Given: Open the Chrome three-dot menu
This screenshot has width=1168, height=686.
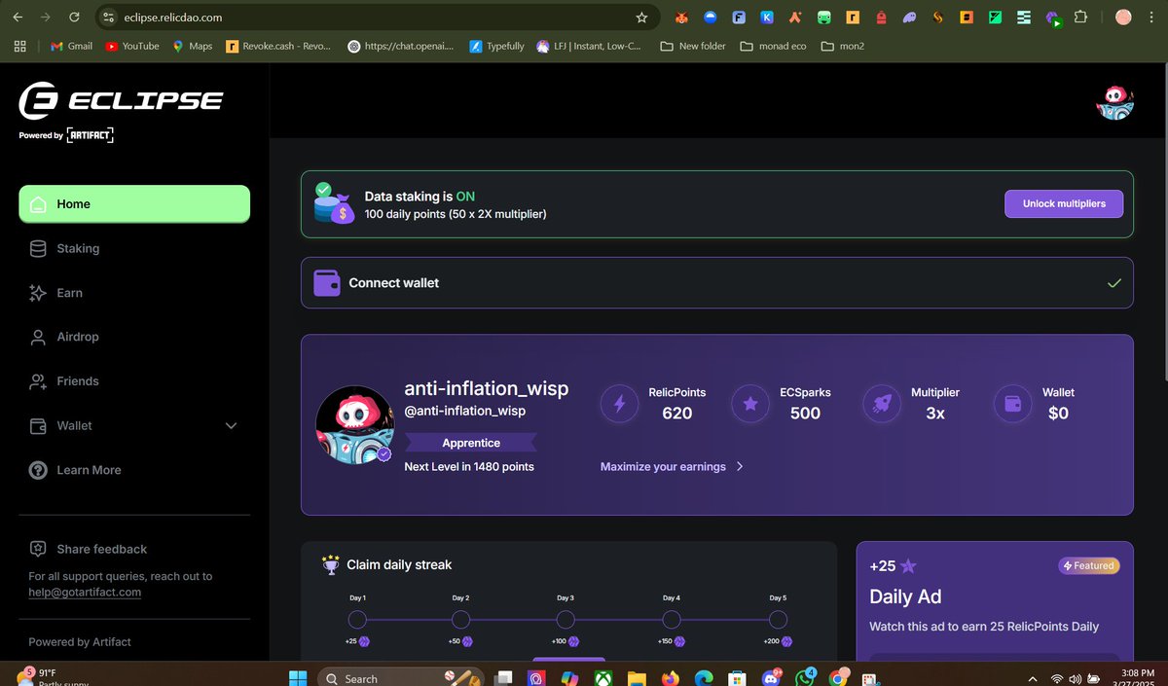Looking at the screenshot, I should (1152, 18).
